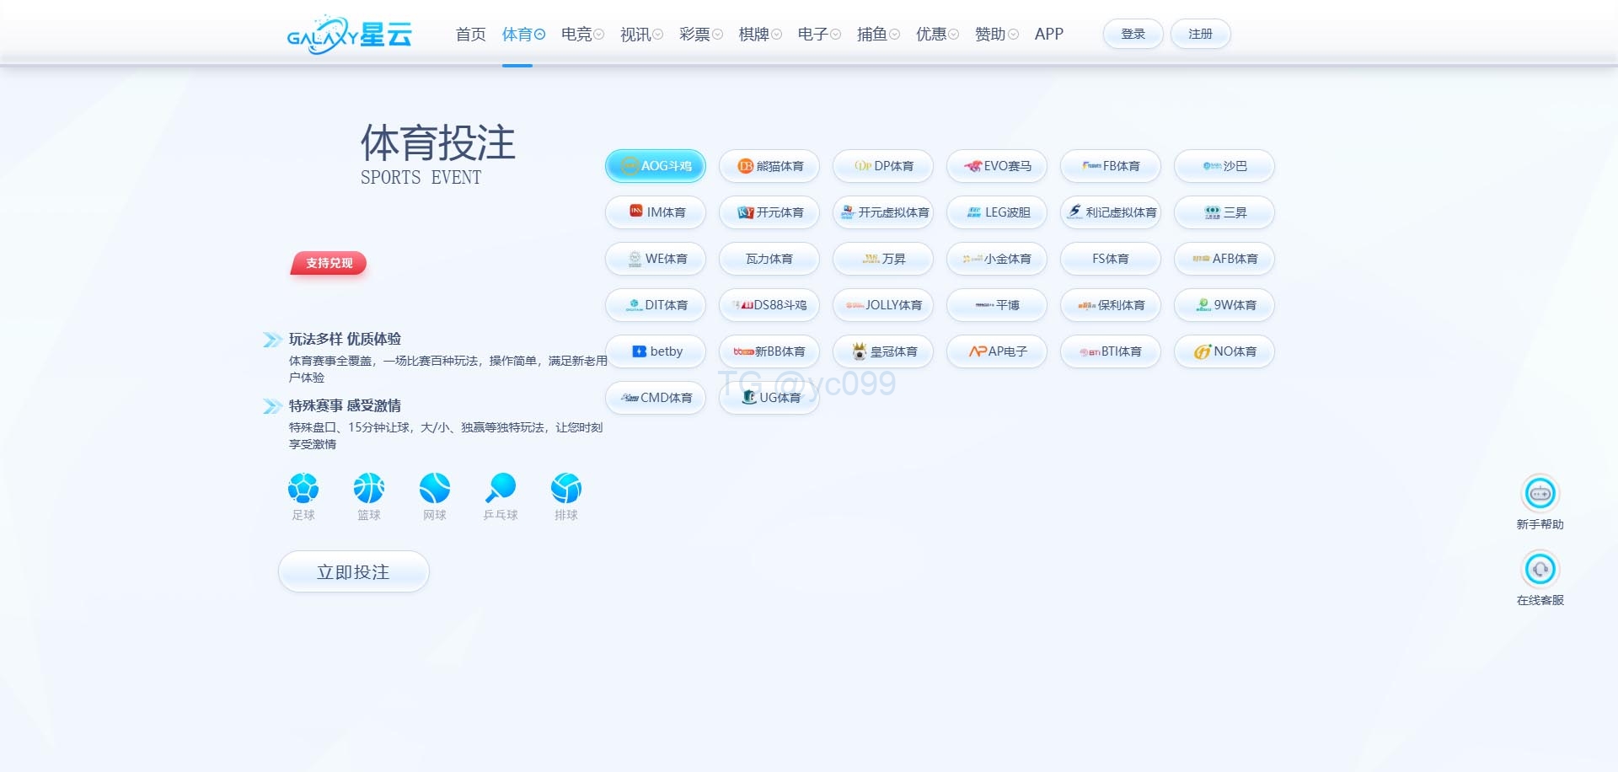The width and height of the screenshot is (1618, 772).
Task: Click the table tennis (乒乓球) icon
Action: pos(501,488)
